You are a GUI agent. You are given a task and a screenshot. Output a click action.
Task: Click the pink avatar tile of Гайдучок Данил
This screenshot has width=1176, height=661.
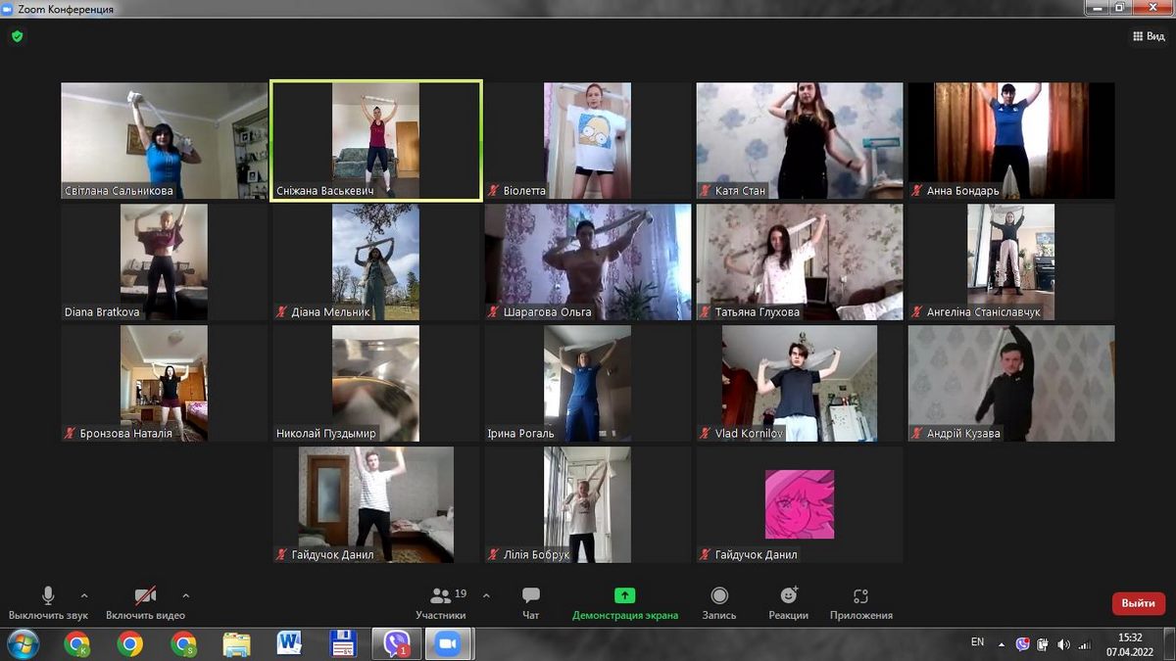pyautogui.click(x=799, y=504)
